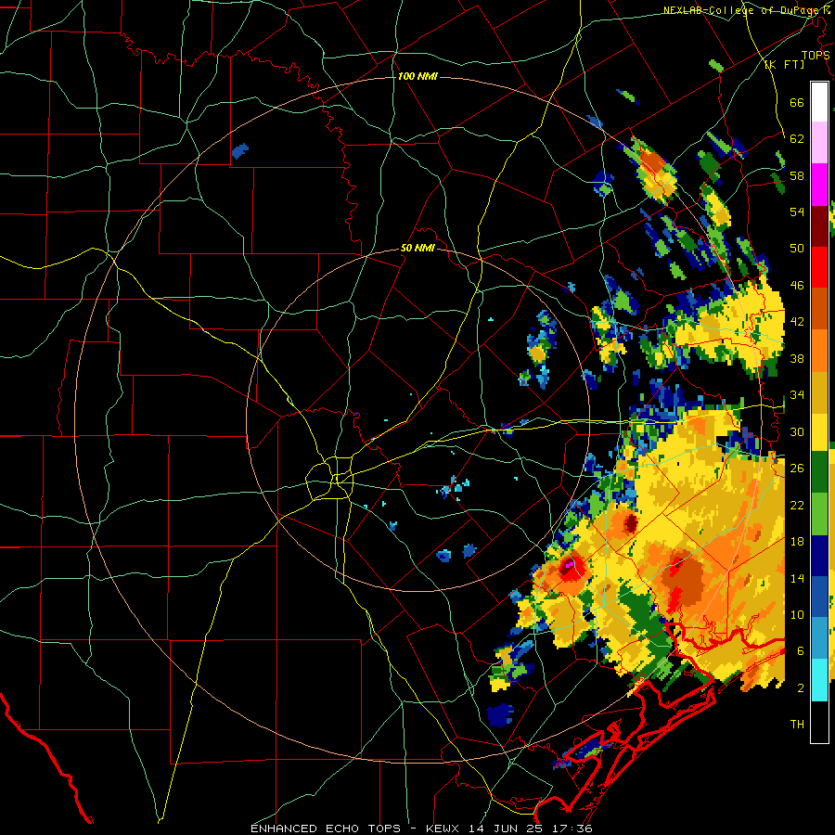The image size is (835, 835).
Task: Click the magenta legend swatch
Action: pos(819,185)
